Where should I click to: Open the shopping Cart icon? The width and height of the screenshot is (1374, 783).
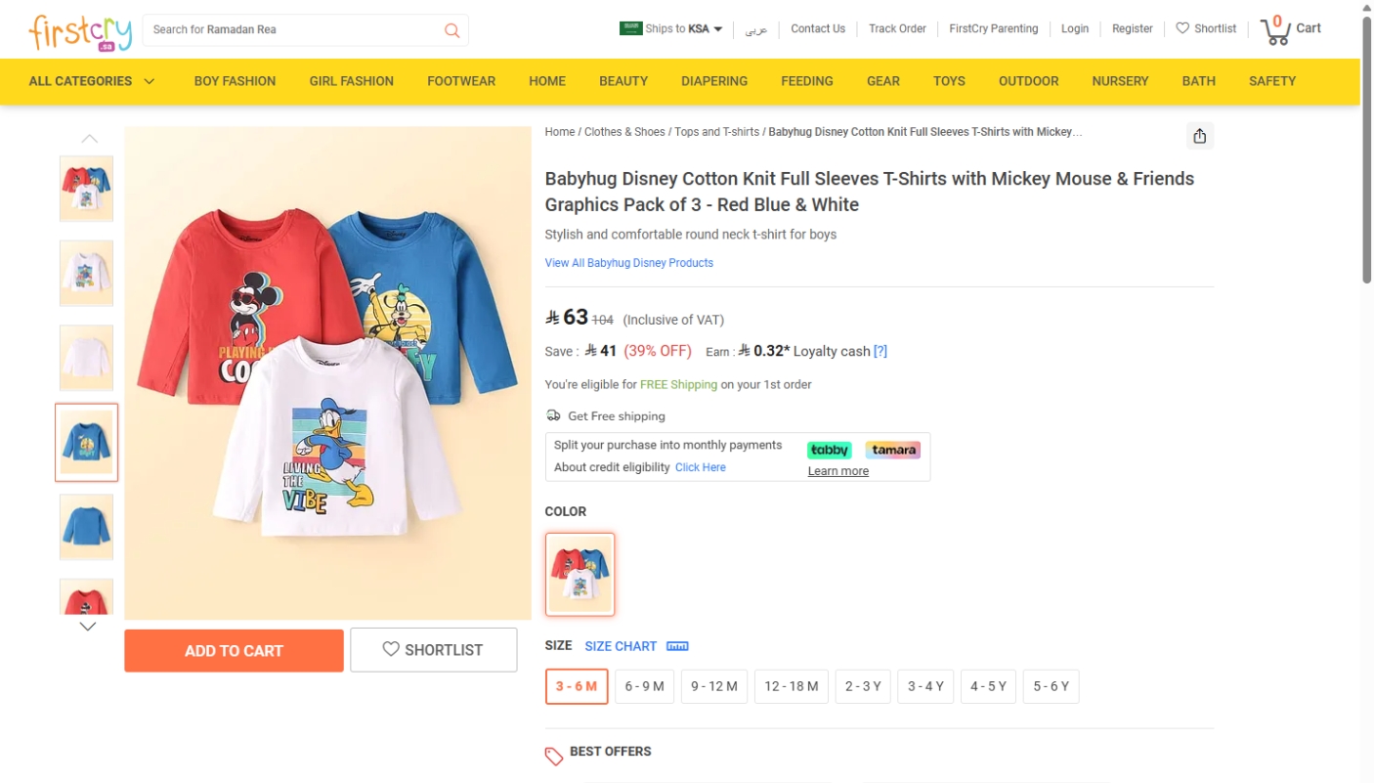tap(1275, 30)
